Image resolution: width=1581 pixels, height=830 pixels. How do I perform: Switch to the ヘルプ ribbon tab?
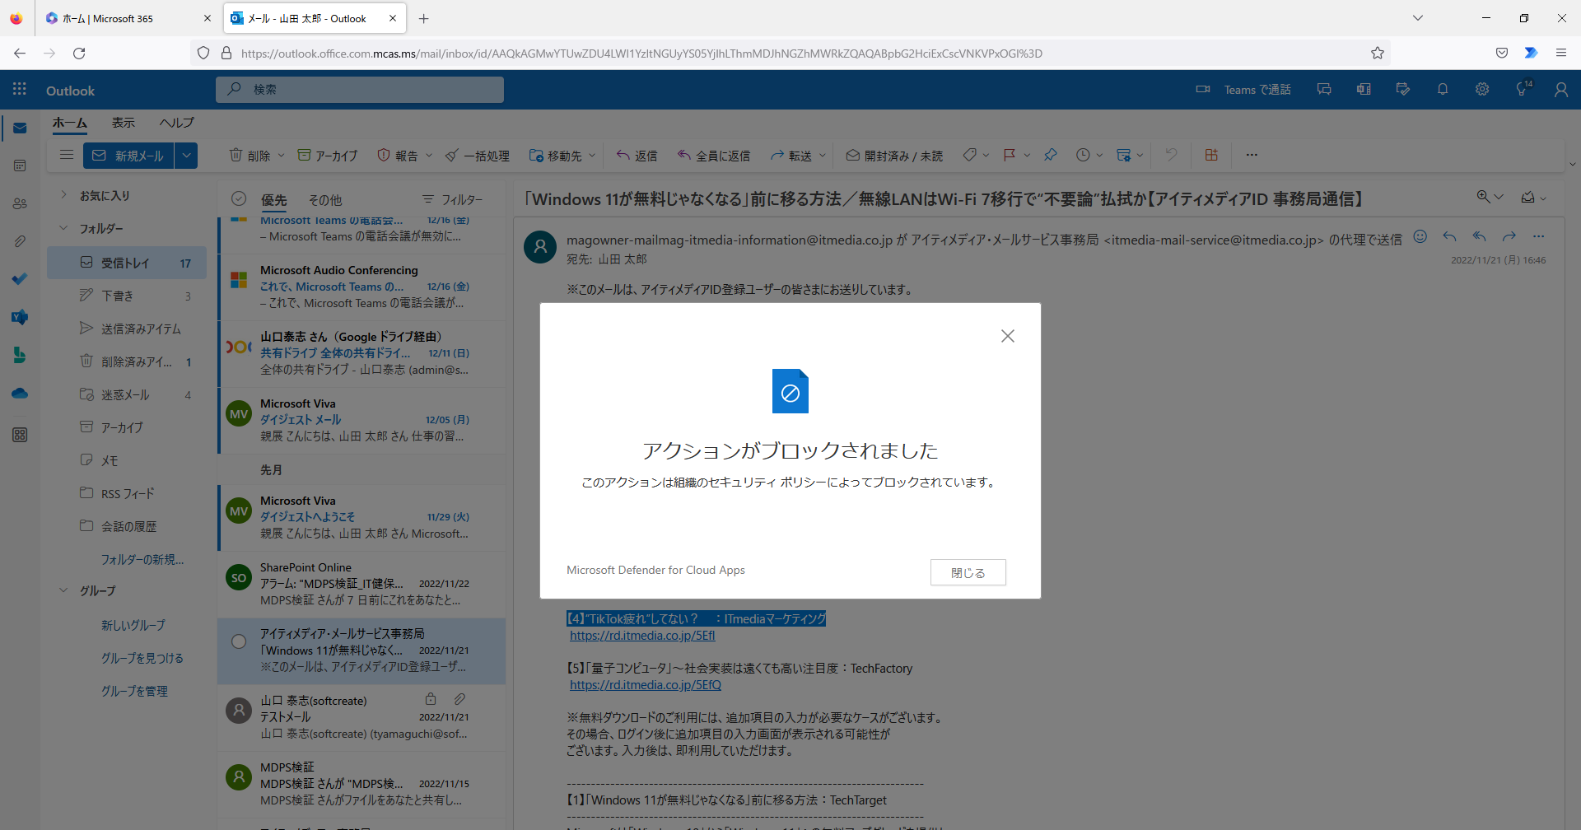(177, 123)
